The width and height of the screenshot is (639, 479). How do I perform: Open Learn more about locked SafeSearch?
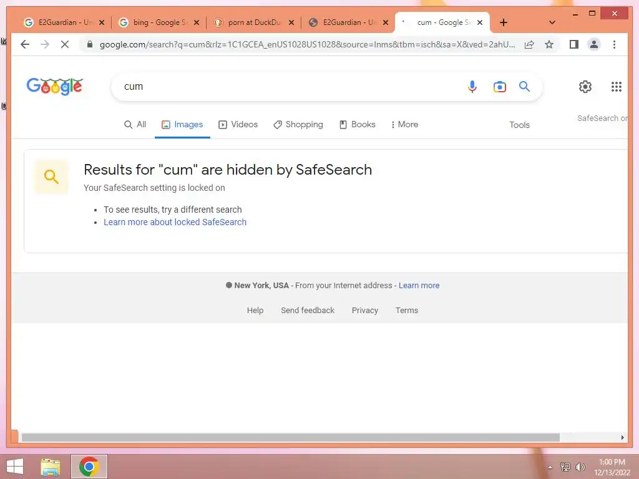point(175,222)
